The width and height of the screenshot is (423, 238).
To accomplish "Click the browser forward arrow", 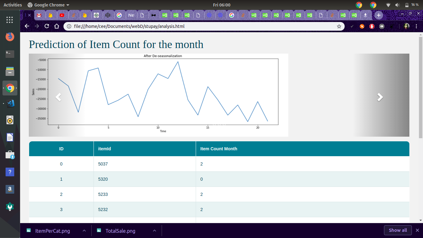I will click(x=37, y=26).
